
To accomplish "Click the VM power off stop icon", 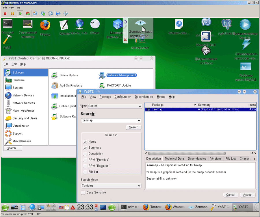I will tap(5, 13).
